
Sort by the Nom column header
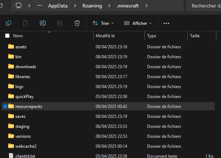point(18,36)
